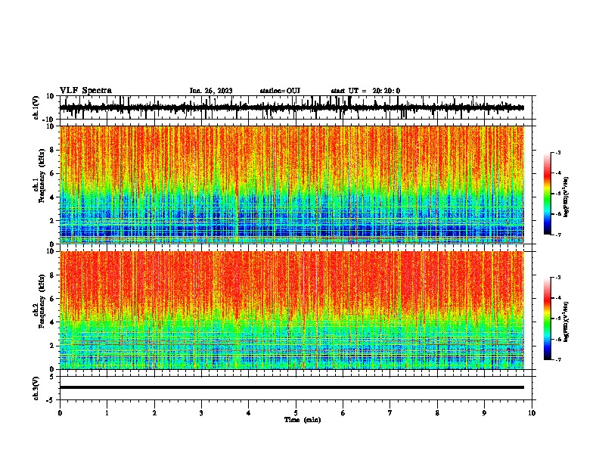Image resolution: width=599 pixels, height=463 pixels.
Task: Click the VLF Spectra title text
Action: coord(85,91)
